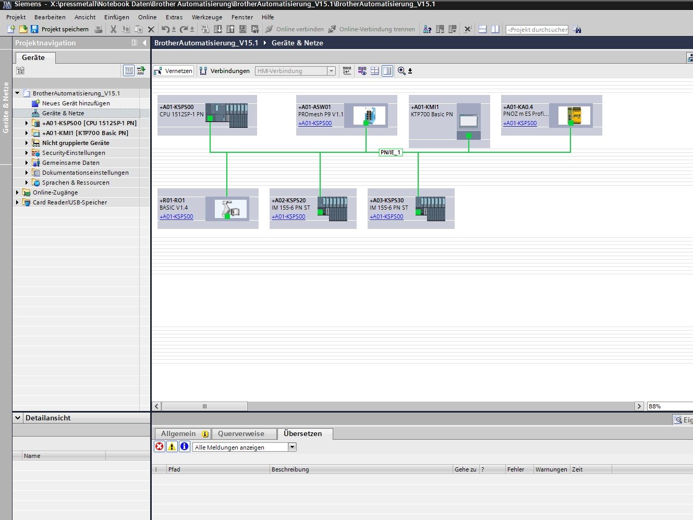Toggle the information messages filter button

coord(184,446)
